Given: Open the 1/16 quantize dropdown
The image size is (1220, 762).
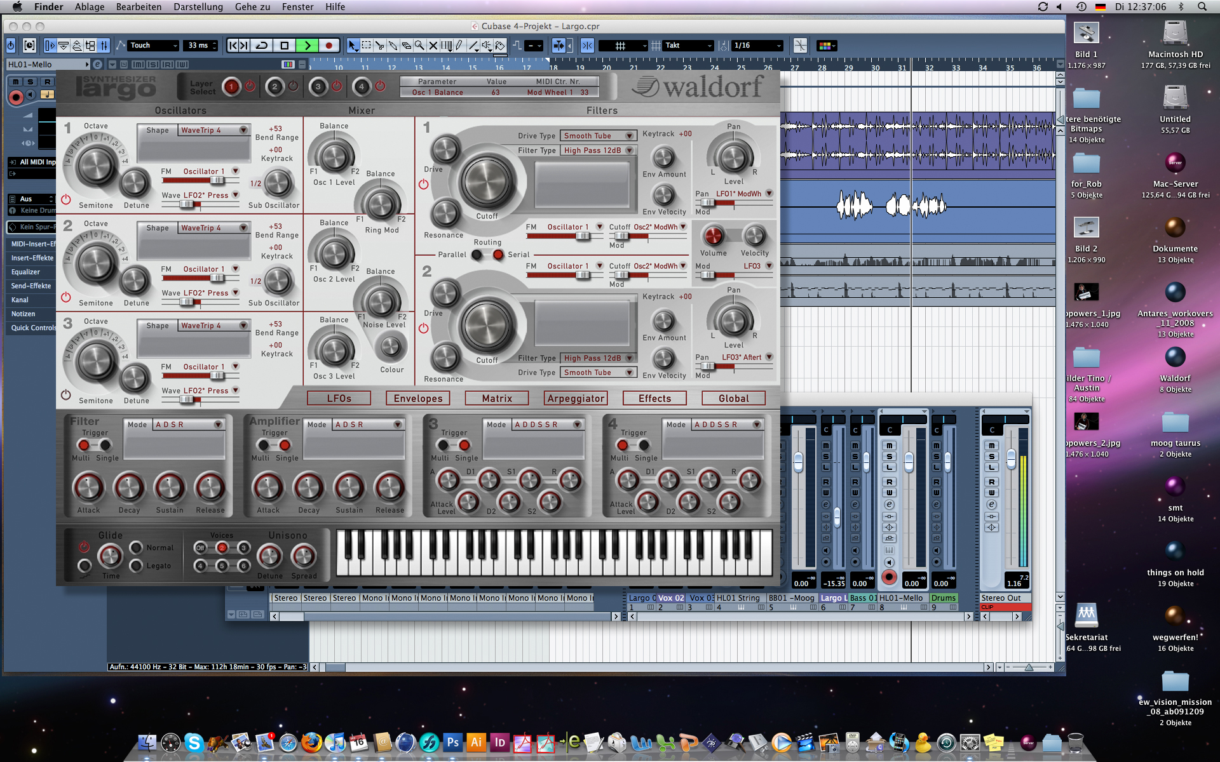Looking at the screenshot, I should point(757,46).
